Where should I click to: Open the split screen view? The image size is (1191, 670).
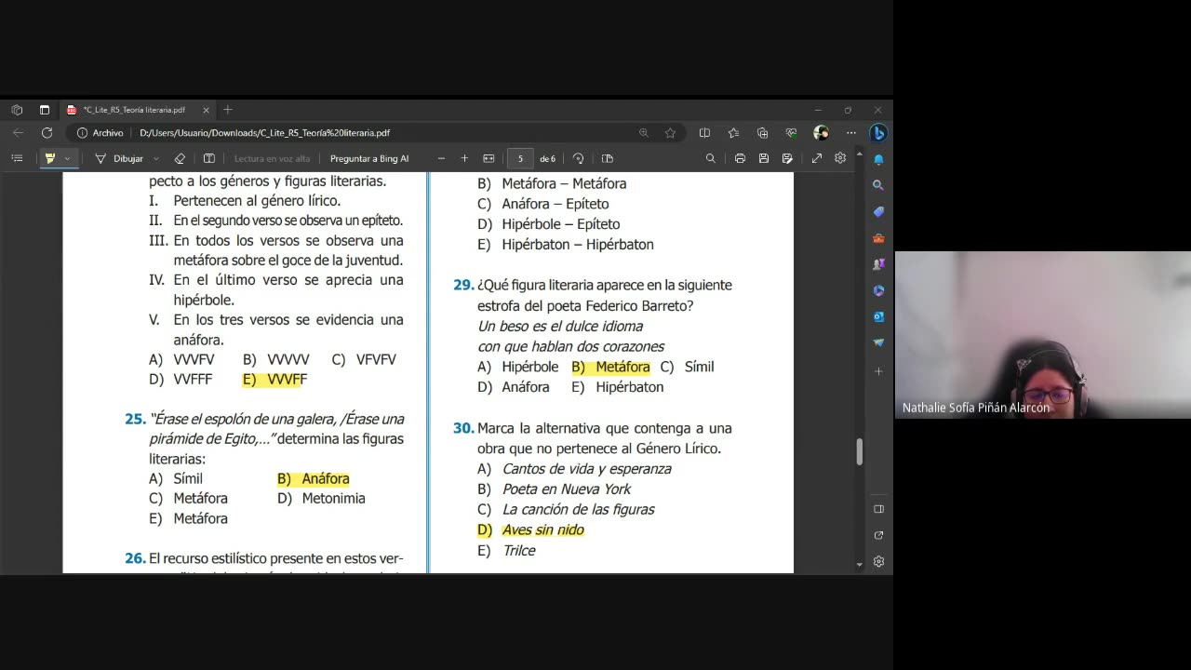coord(704,133)
